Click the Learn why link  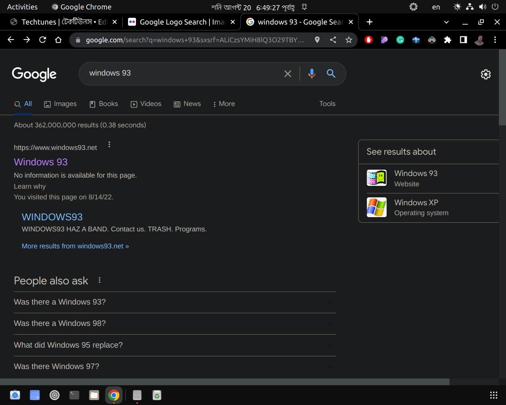pyautogui.click(x=30, y=186)
